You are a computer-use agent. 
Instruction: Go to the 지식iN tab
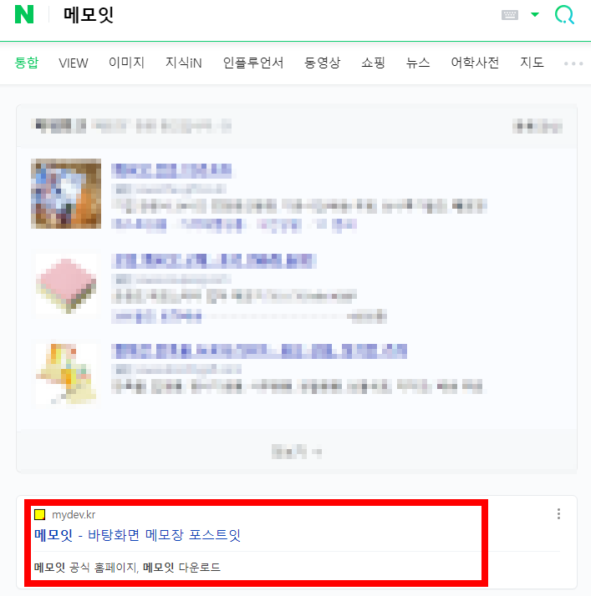pyautogui.click(x=183, y=63)
